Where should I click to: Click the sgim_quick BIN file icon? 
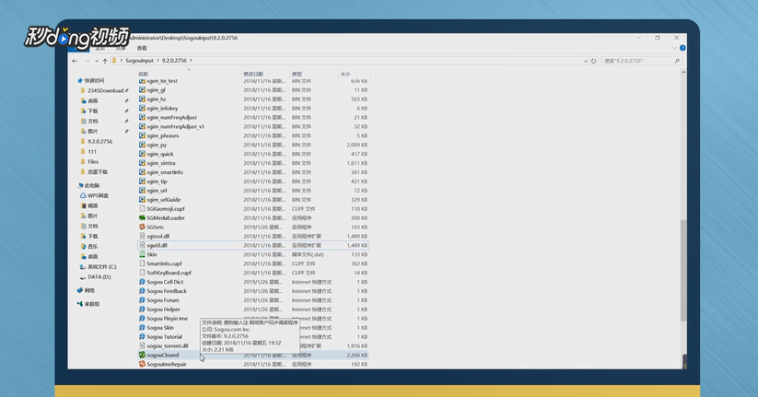tap(142, 154)
